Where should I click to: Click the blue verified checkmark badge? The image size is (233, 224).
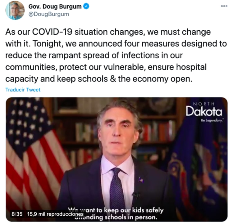coord(86,7)
